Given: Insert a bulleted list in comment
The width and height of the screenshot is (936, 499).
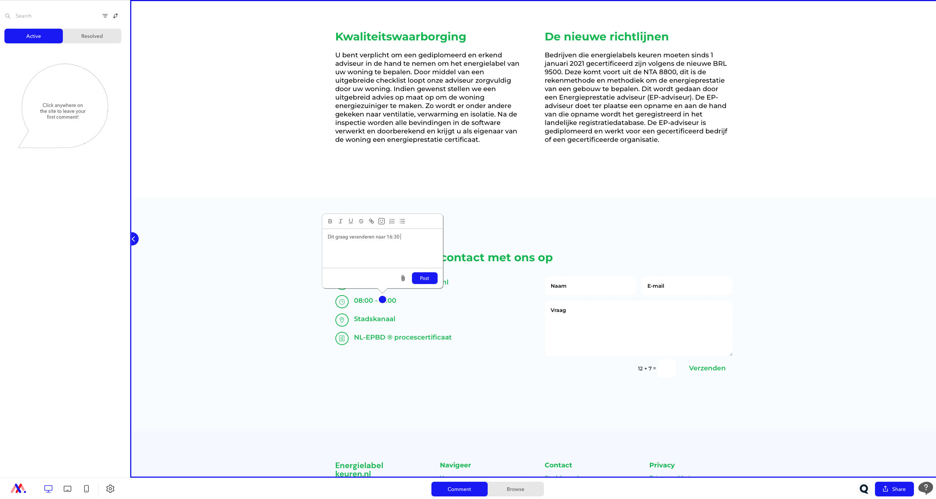Looking at the screenshot, I should 402,221.
